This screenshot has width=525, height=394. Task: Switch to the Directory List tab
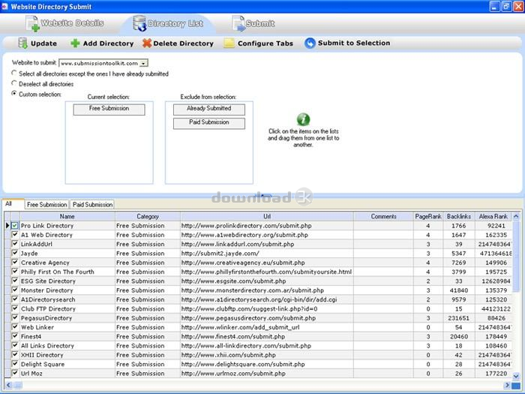pos(169,23)
